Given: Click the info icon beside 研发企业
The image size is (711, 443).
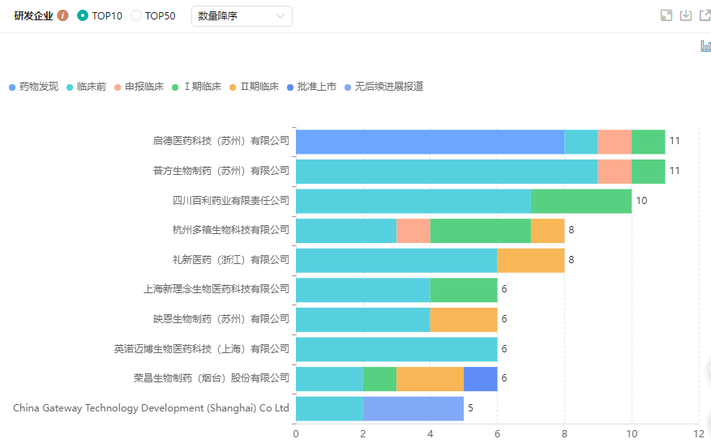Looking at the screenshot, I should [x=63, y=15].
